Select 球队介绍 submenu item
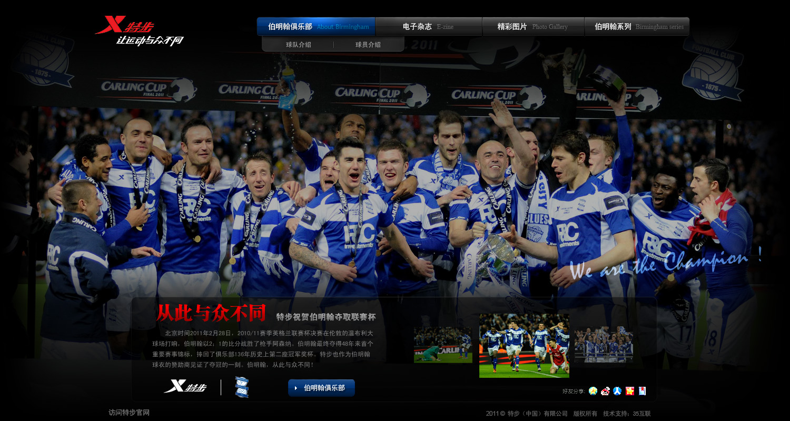790x421 pixels. click(299, 45)
